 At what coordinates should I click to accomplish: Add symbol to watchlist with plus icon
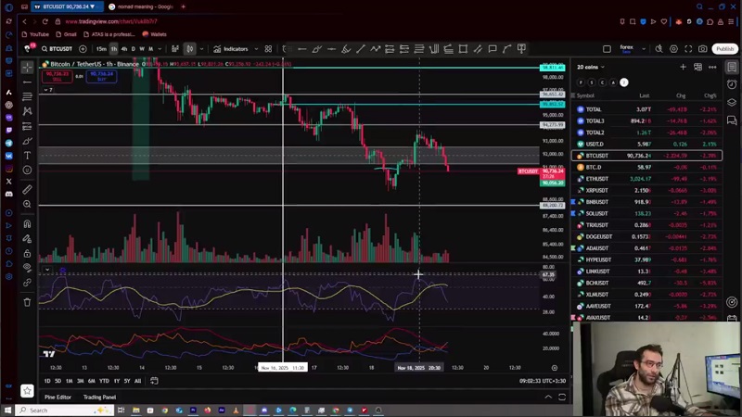684,67
